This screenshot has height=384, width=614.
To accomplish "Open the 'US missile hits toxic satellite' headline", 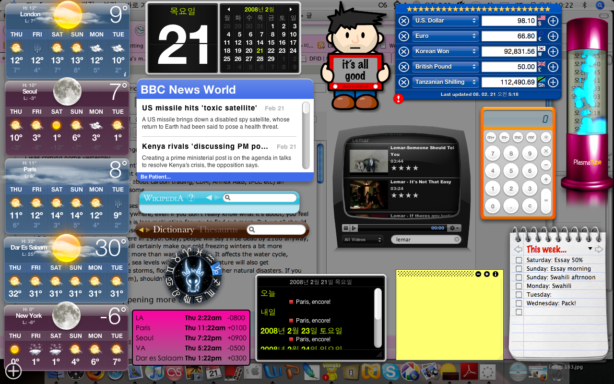I will pyautogui.click(x=200, y=108).
